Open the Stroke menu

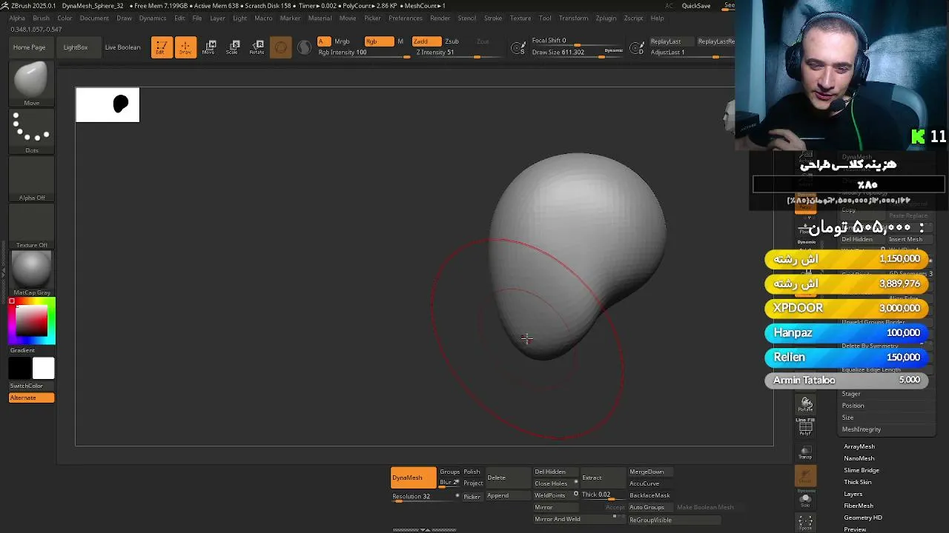493,18
